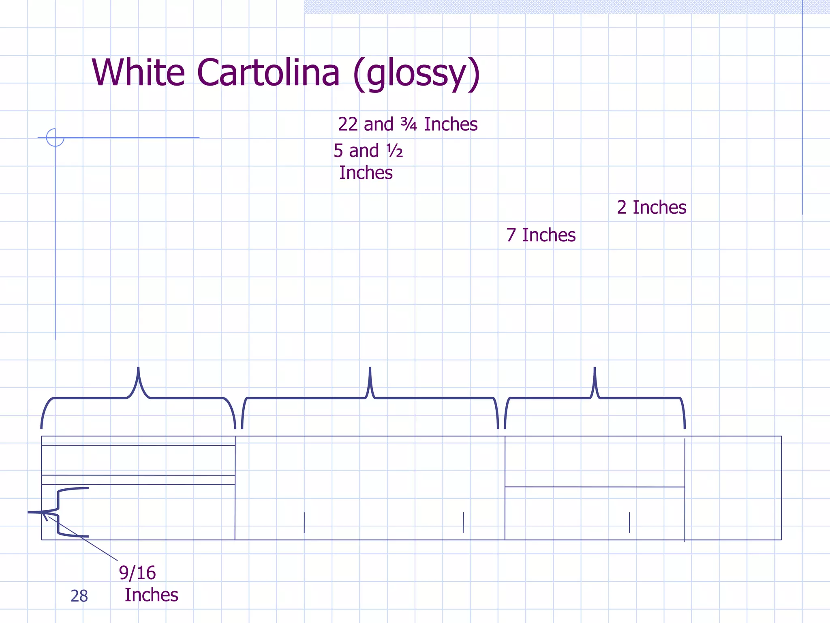Select the 22 and ¾ Inches label

[408, 124]
